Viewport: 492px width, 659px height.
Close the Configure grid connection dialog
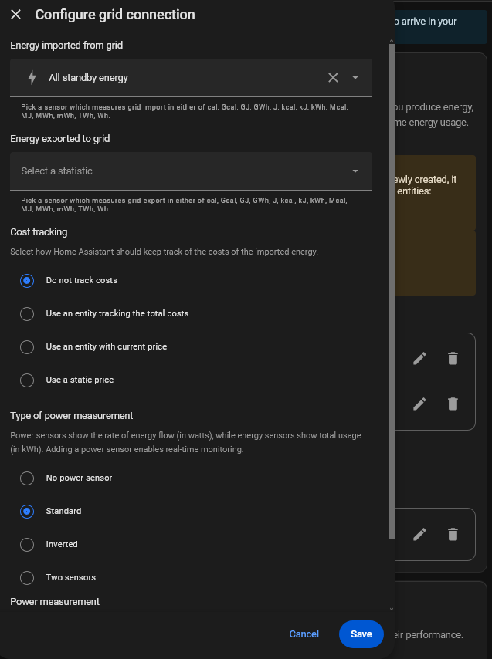16,15
